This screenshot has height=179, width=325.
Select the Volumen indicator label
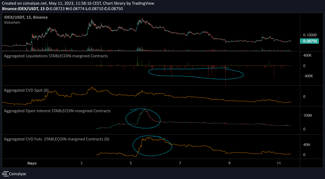point(12,22)
